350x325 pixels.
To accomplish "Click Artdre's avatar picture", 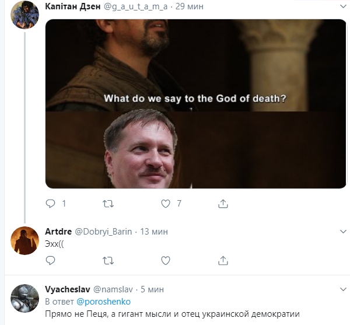I will pyautogui.click(x=24, y=240).
